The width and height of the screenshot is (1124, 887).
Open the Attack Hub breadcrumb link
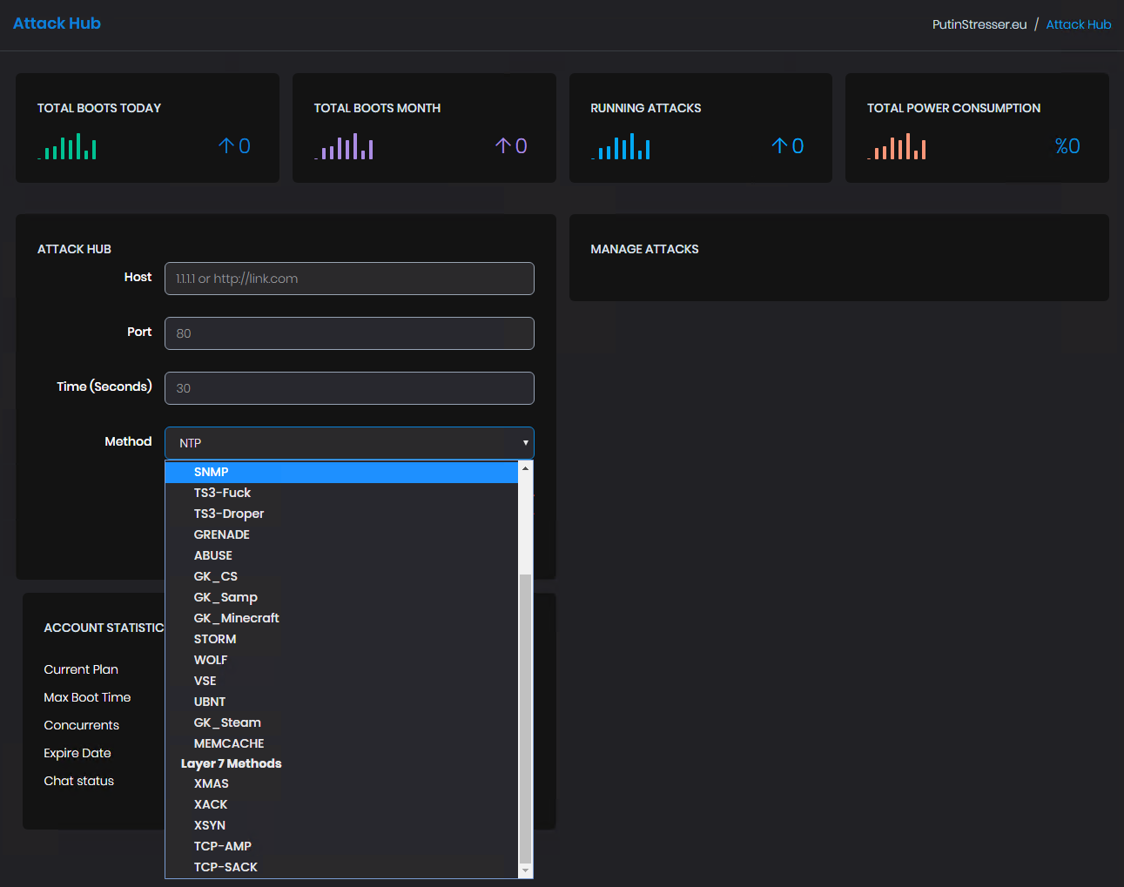coord(1078,24)
